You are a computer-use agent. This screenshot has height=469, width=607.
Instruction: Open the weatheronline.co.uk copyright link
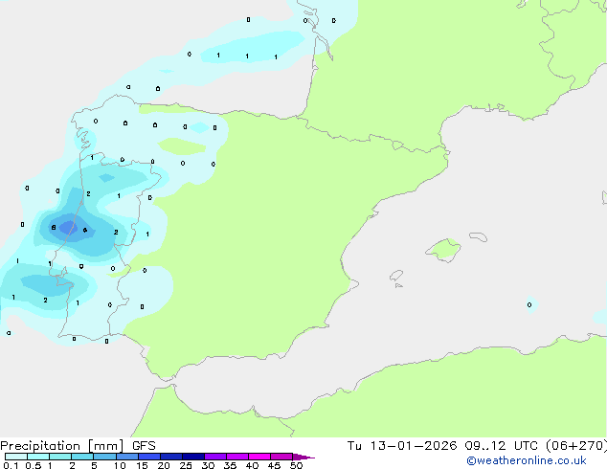coord(527,460)
